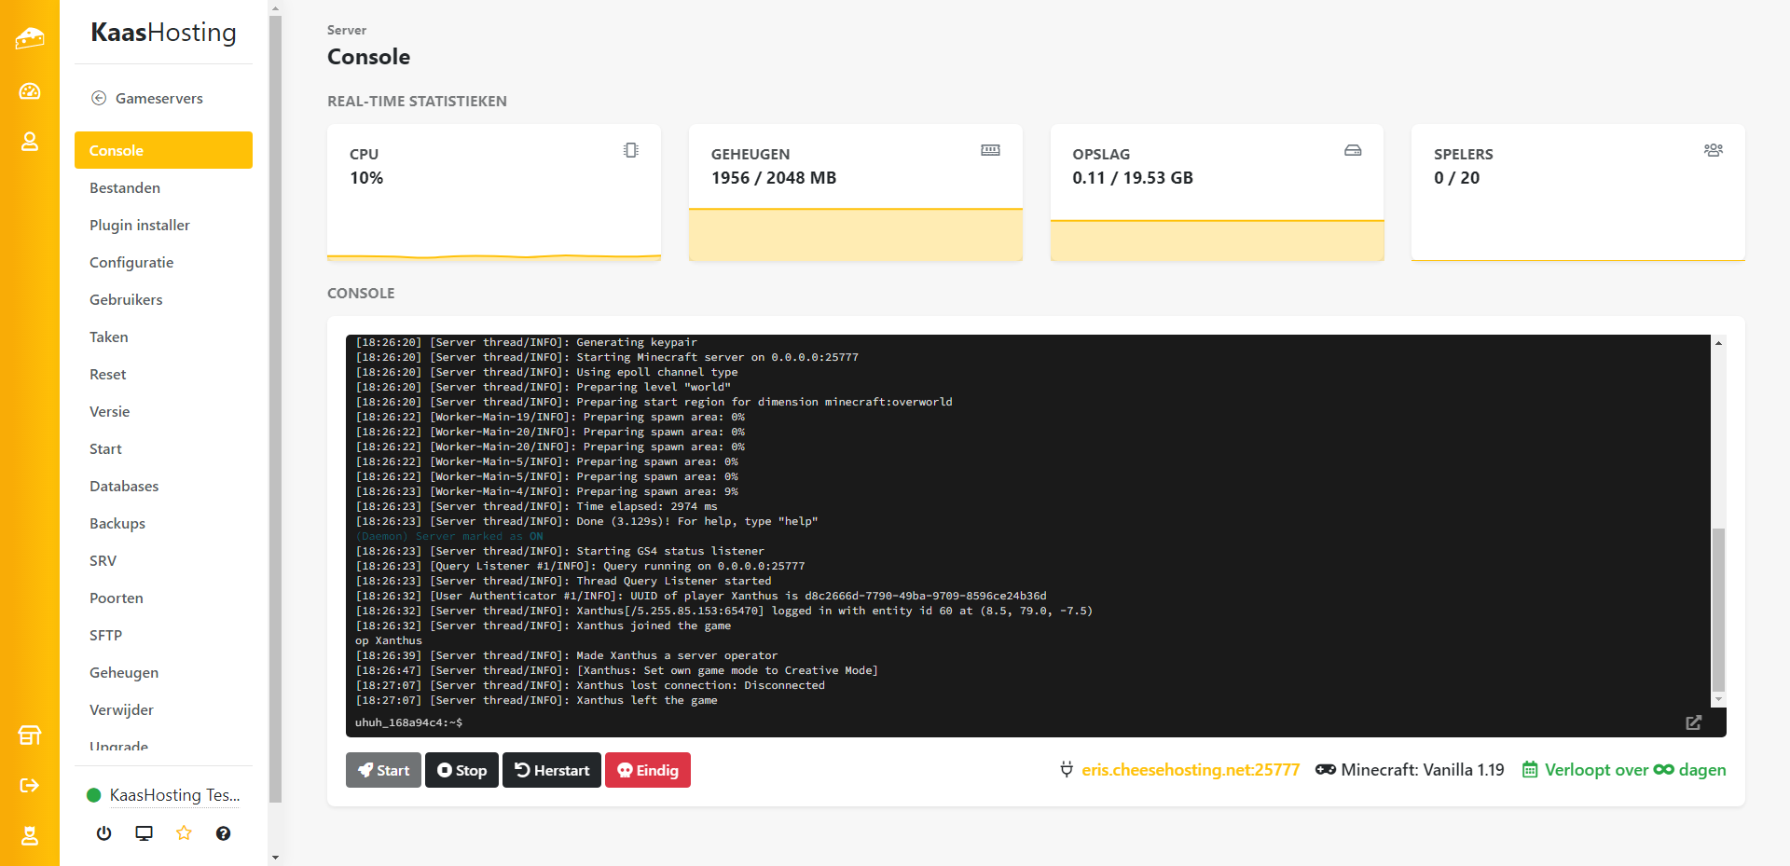Select Plugin installer in sidebar

tap(140, 225)
